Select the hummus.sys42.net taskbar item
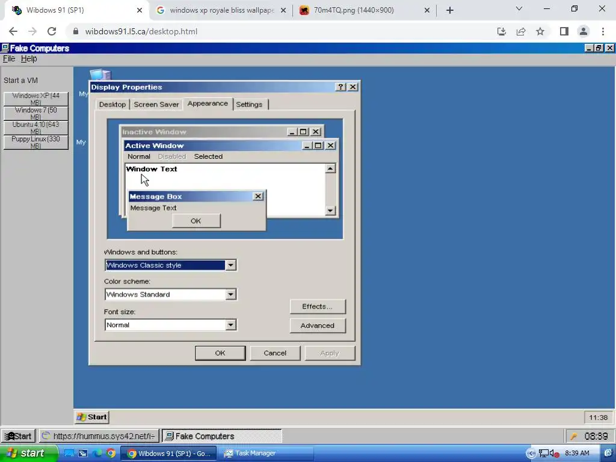 pyautogui.click(x=99, y=436)
